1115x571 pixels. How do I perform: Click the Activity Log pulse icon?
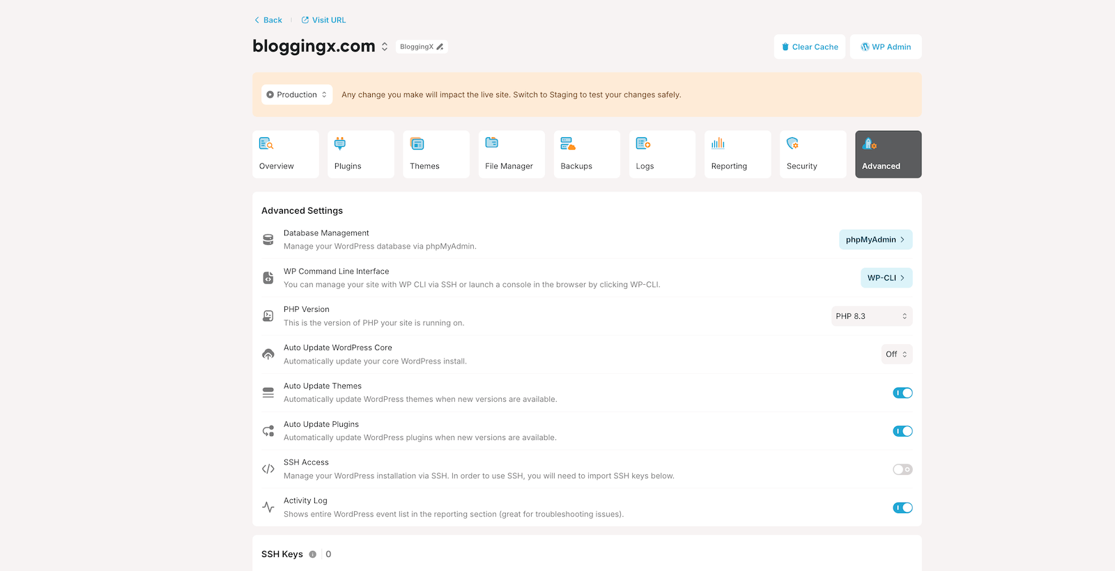click(268, 507)
